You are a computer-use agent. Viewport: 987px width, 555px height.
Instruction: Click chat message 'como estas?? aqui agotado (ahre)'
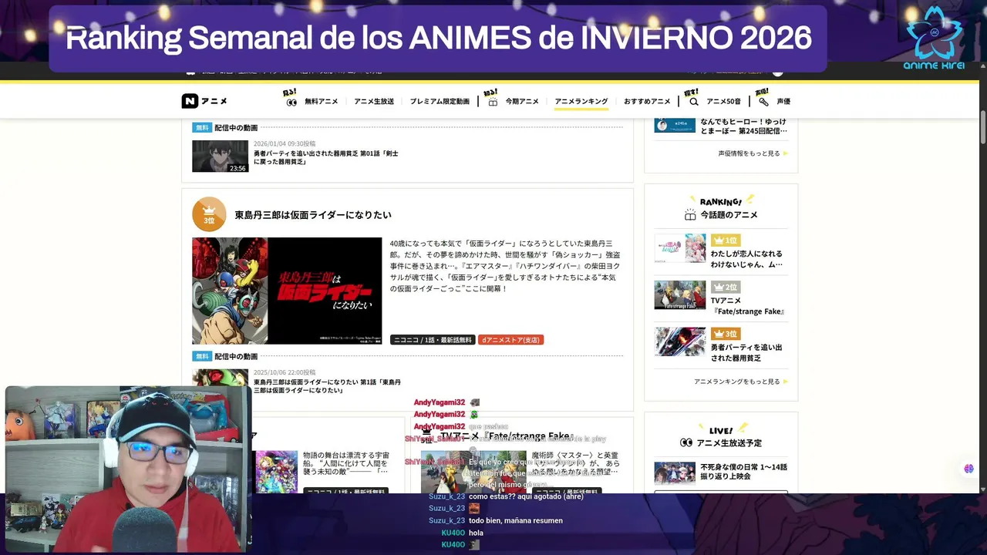tap(526, 496)
